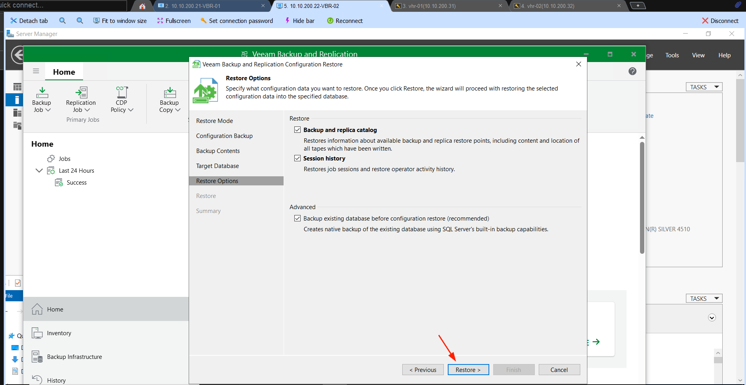Expand the circled chevron in Server Manager
Viewport: 746px width, 385px height.
tap(712, 318)
